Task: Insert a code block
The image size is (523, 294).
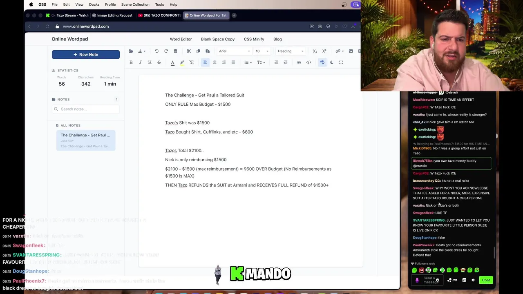Action: click(x=308, y=62)
